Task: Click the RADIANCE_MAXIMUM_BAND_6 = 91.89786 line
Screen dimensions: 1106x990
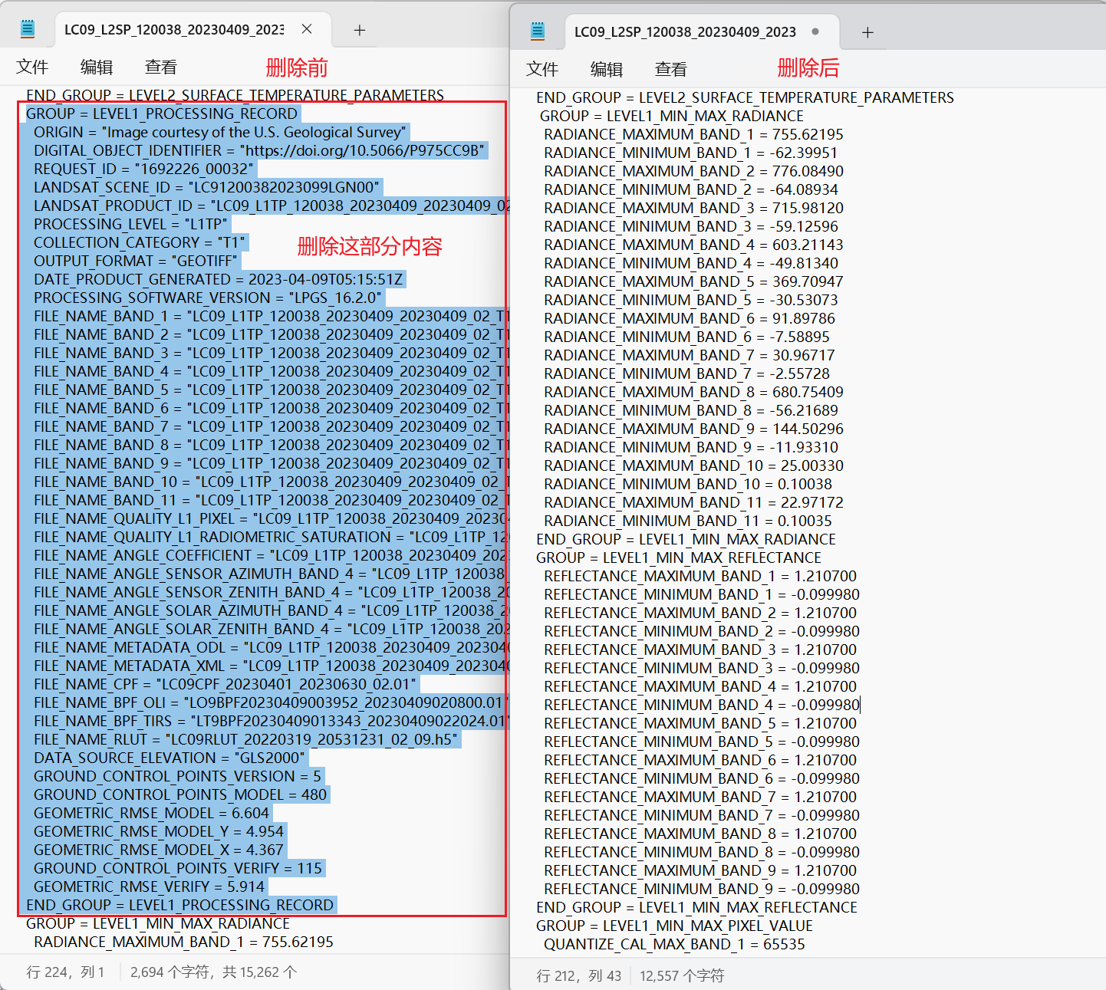Action: coord(690,318)
